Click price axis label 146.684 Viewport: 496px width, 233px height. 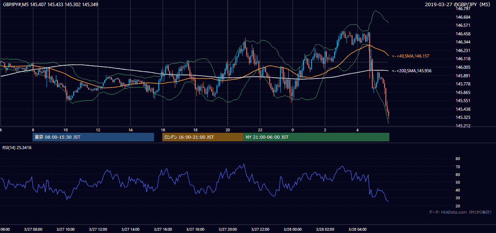[463, 17]
